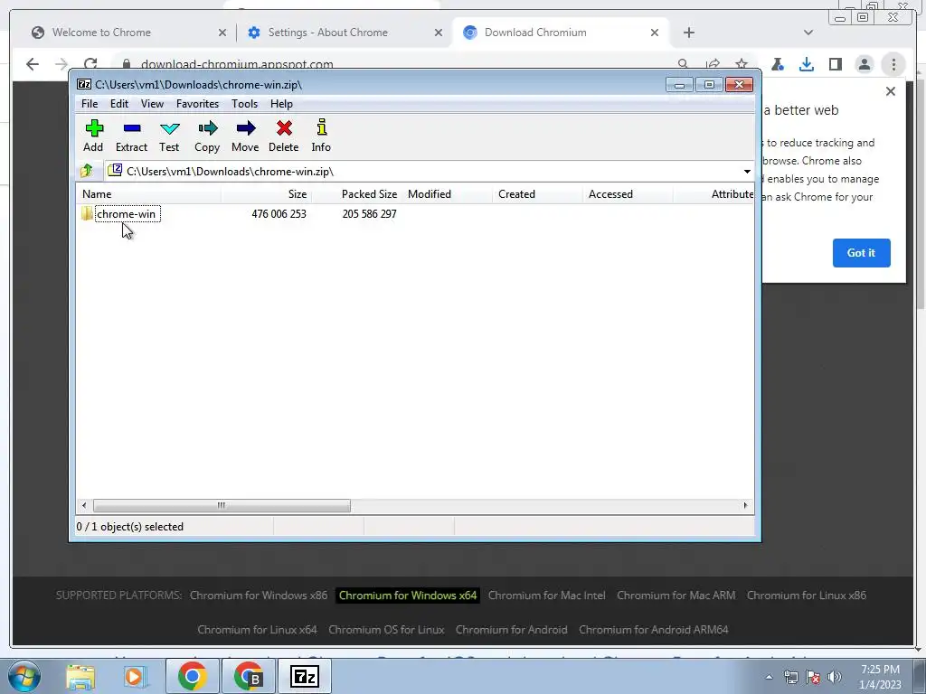Open the Favorites menu

pos(197,104)
